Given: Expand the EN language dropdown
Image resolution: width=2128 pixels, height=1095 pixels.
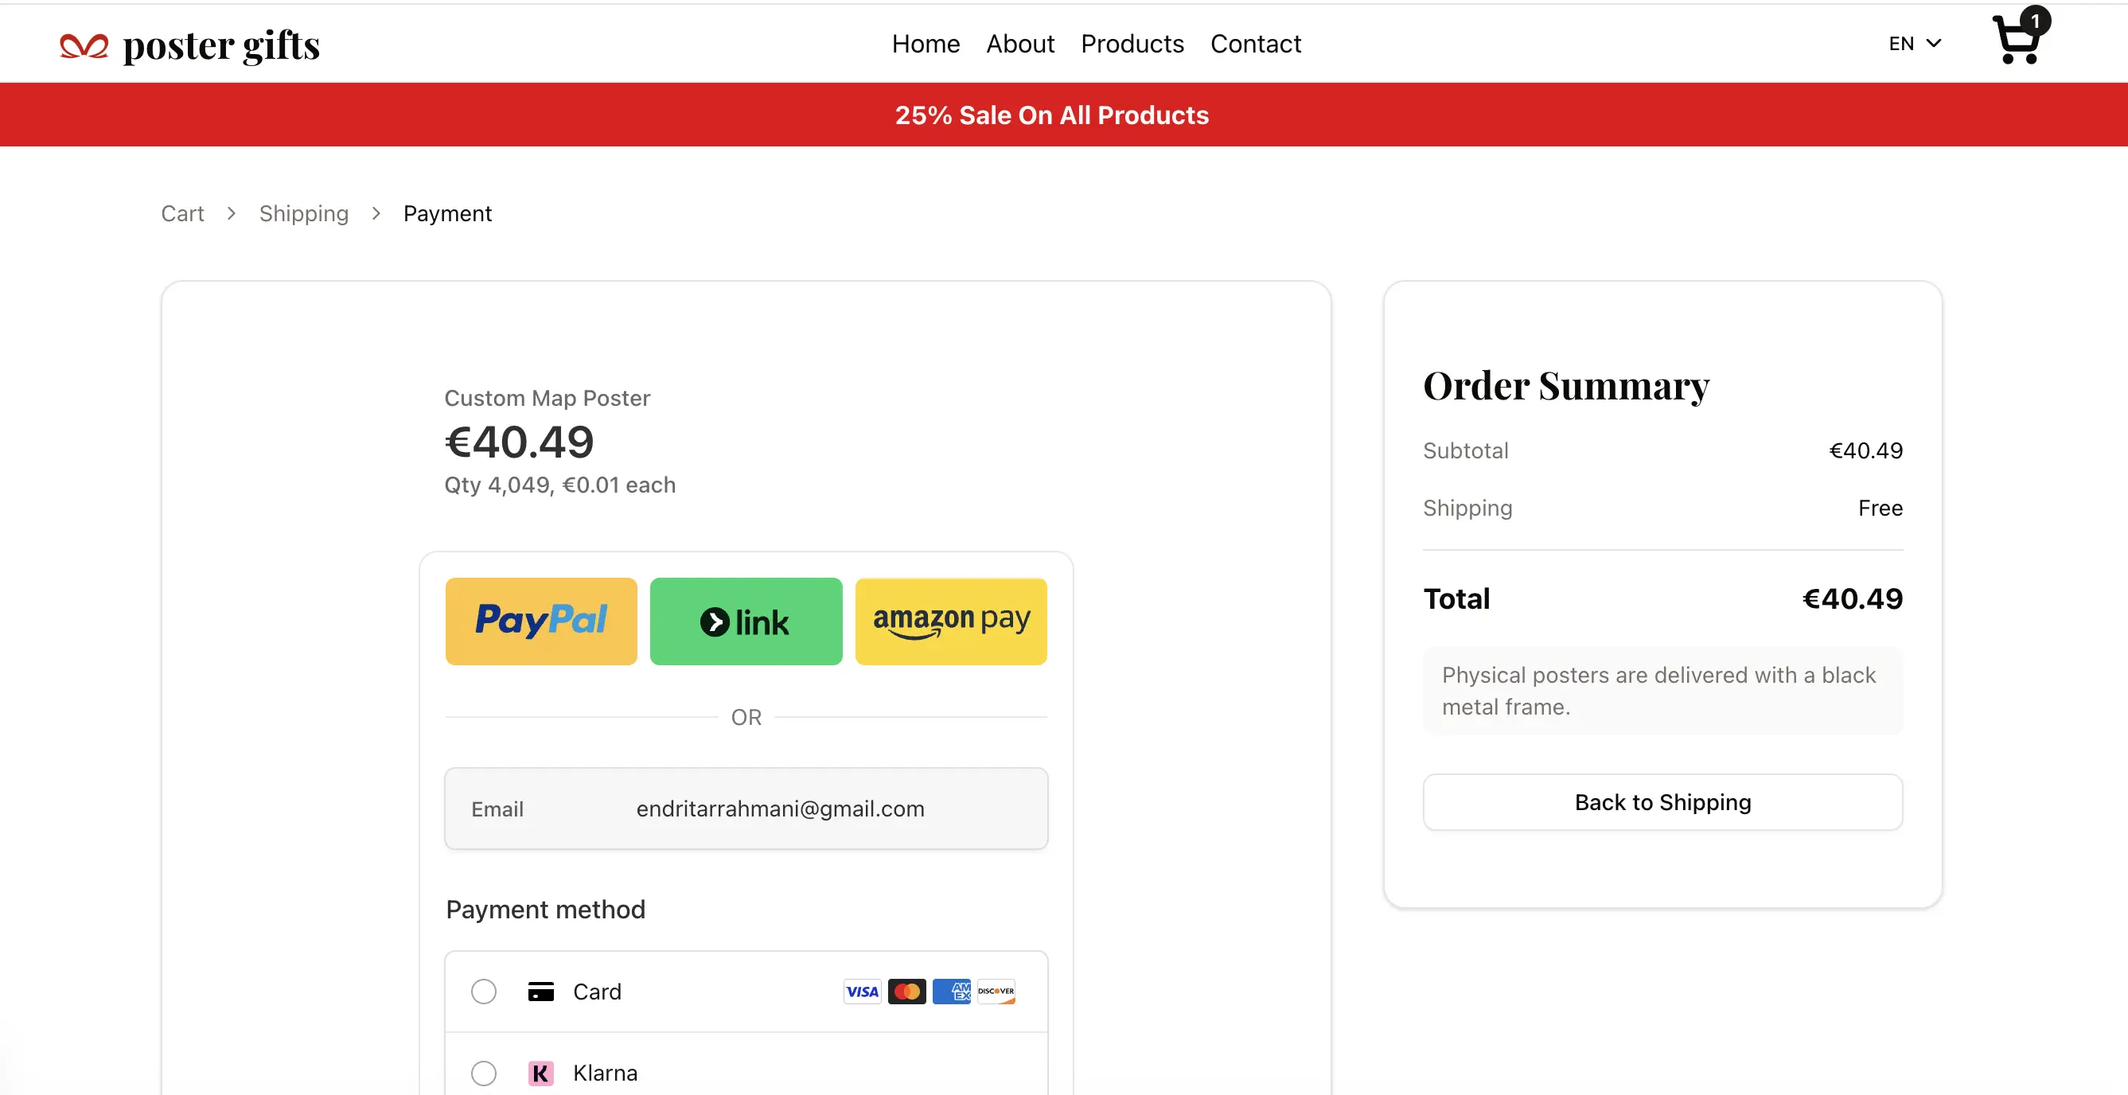Looking at the screenshot, I should pos(1914,43).
